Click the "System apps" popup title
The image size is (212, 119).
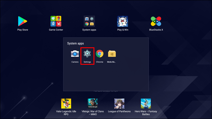[76, 43]
